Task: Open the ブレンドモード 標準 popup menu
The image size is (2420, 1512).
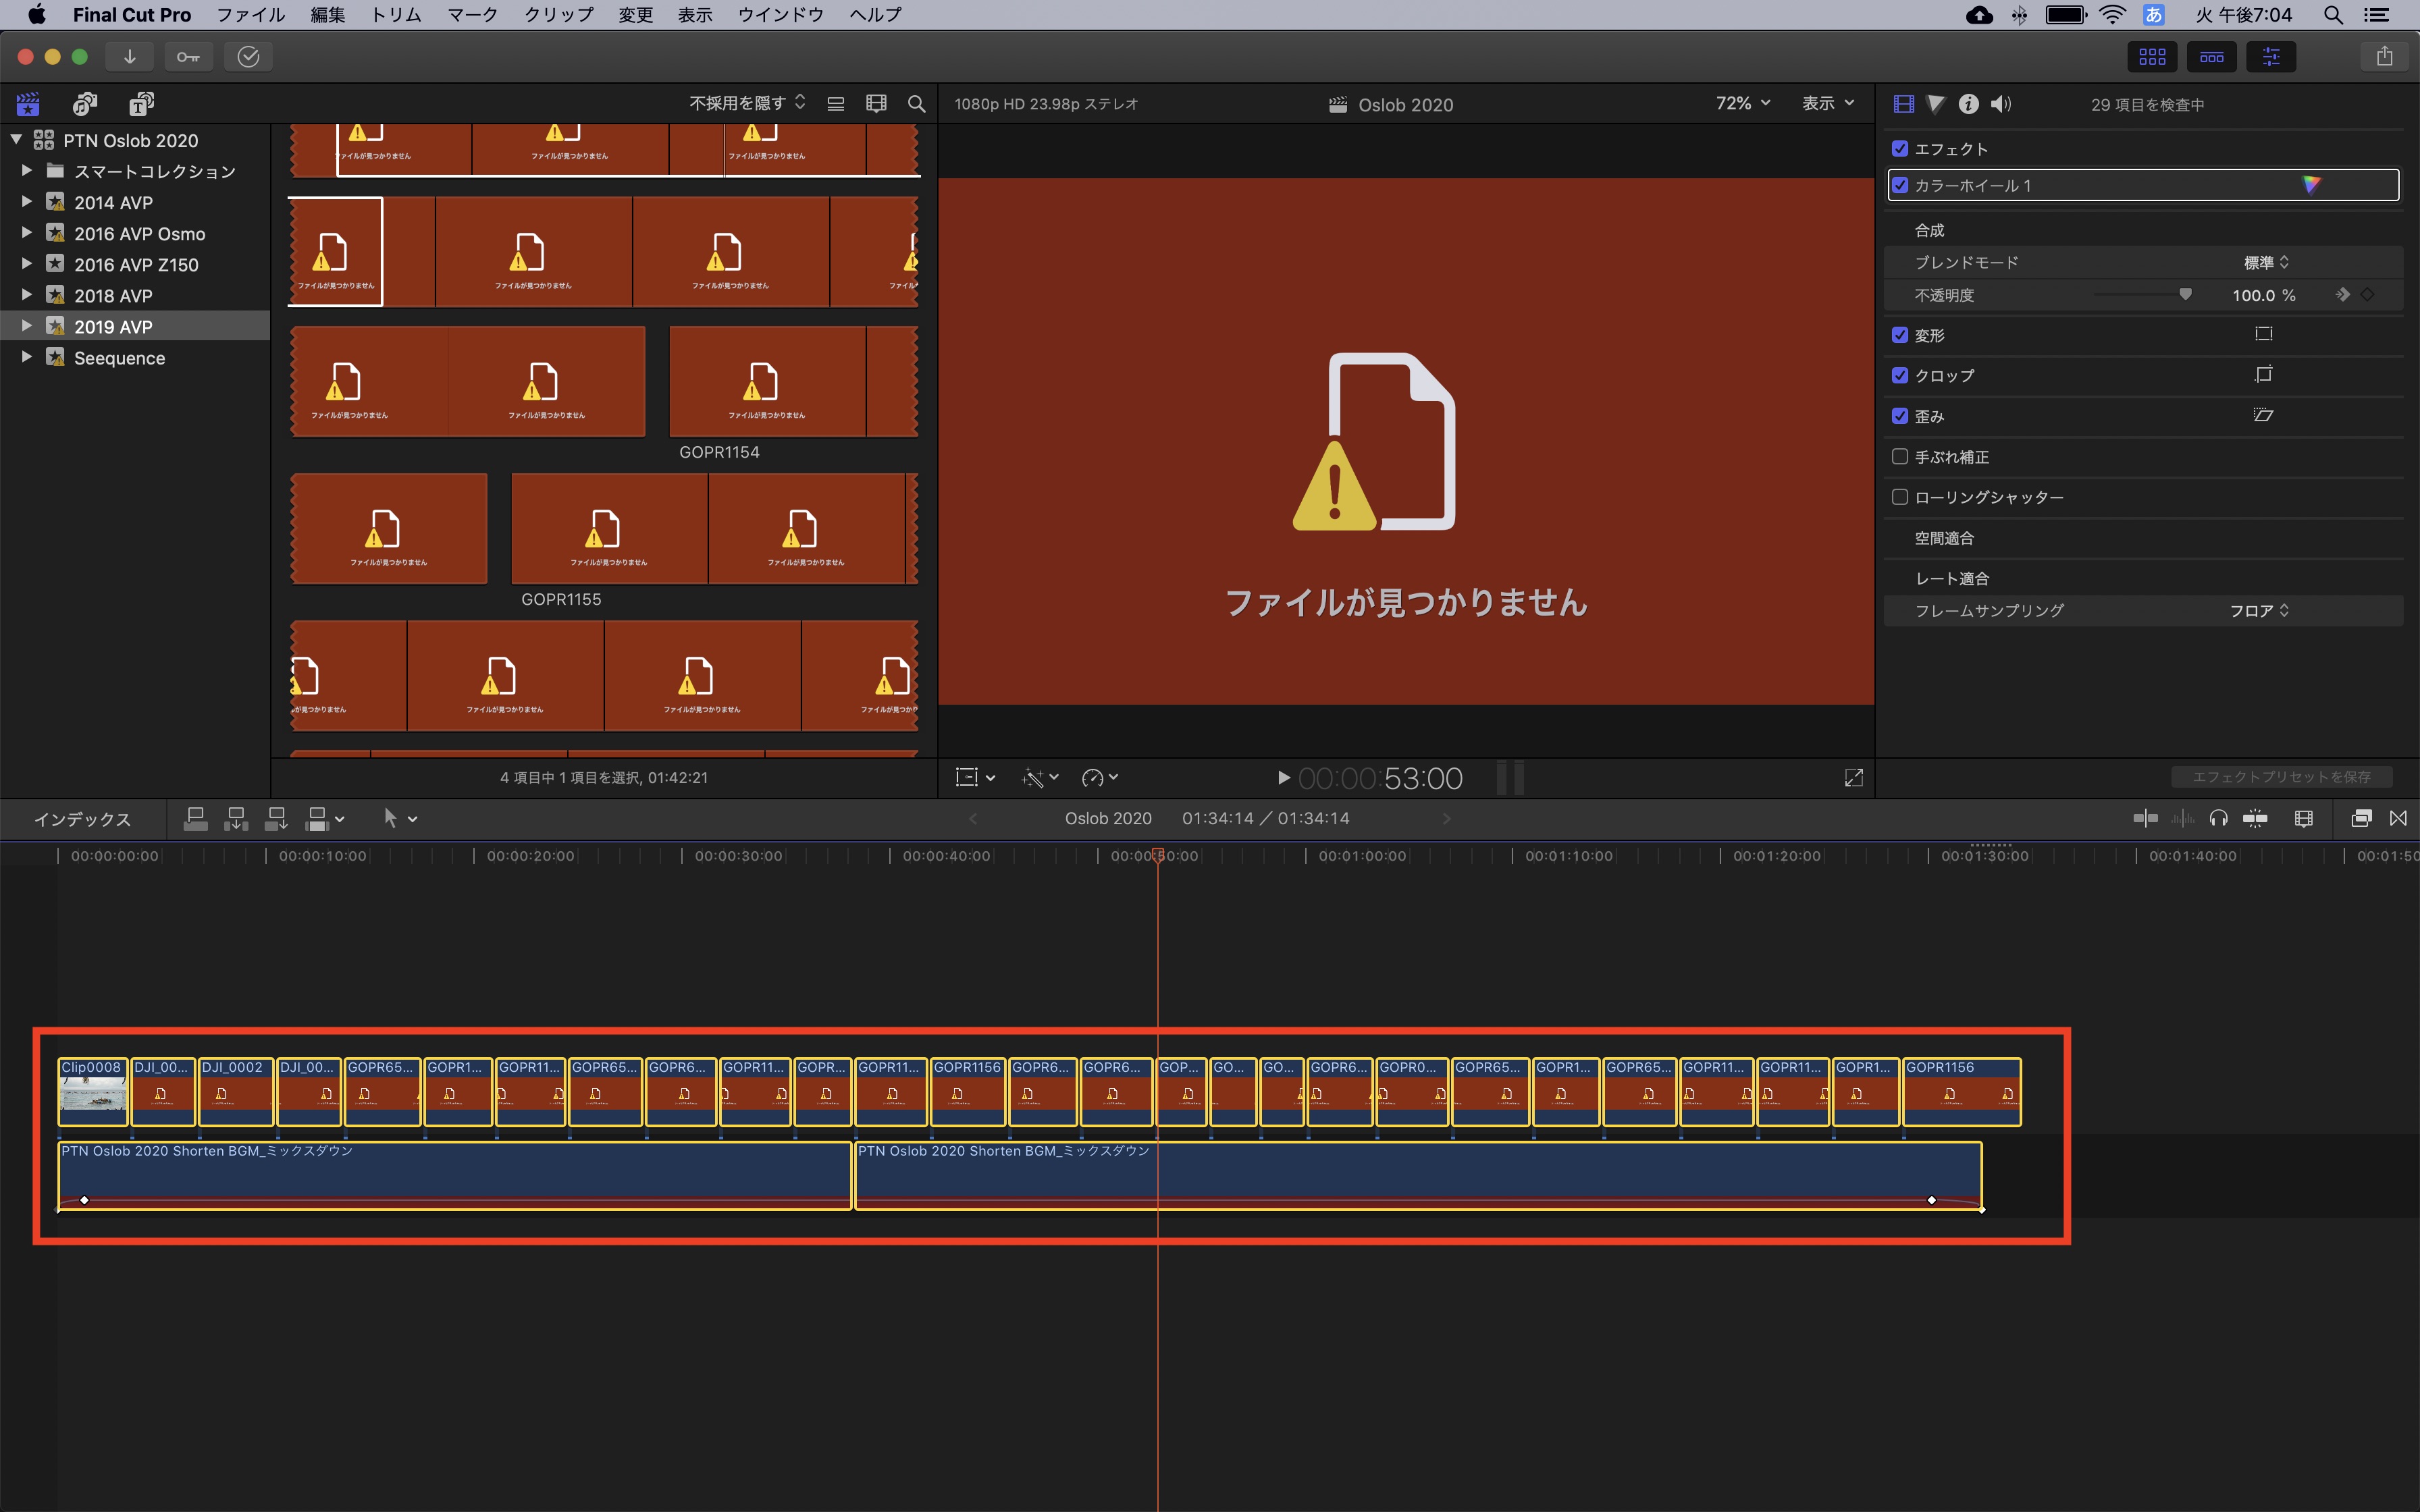Action: click(x=2266, y=263)
